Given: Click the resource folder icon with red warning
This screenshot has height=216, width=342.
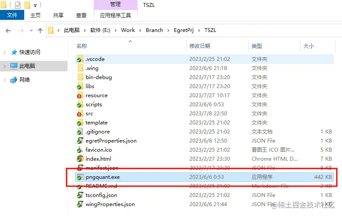Looking at the screenshot, I should 80,95.
